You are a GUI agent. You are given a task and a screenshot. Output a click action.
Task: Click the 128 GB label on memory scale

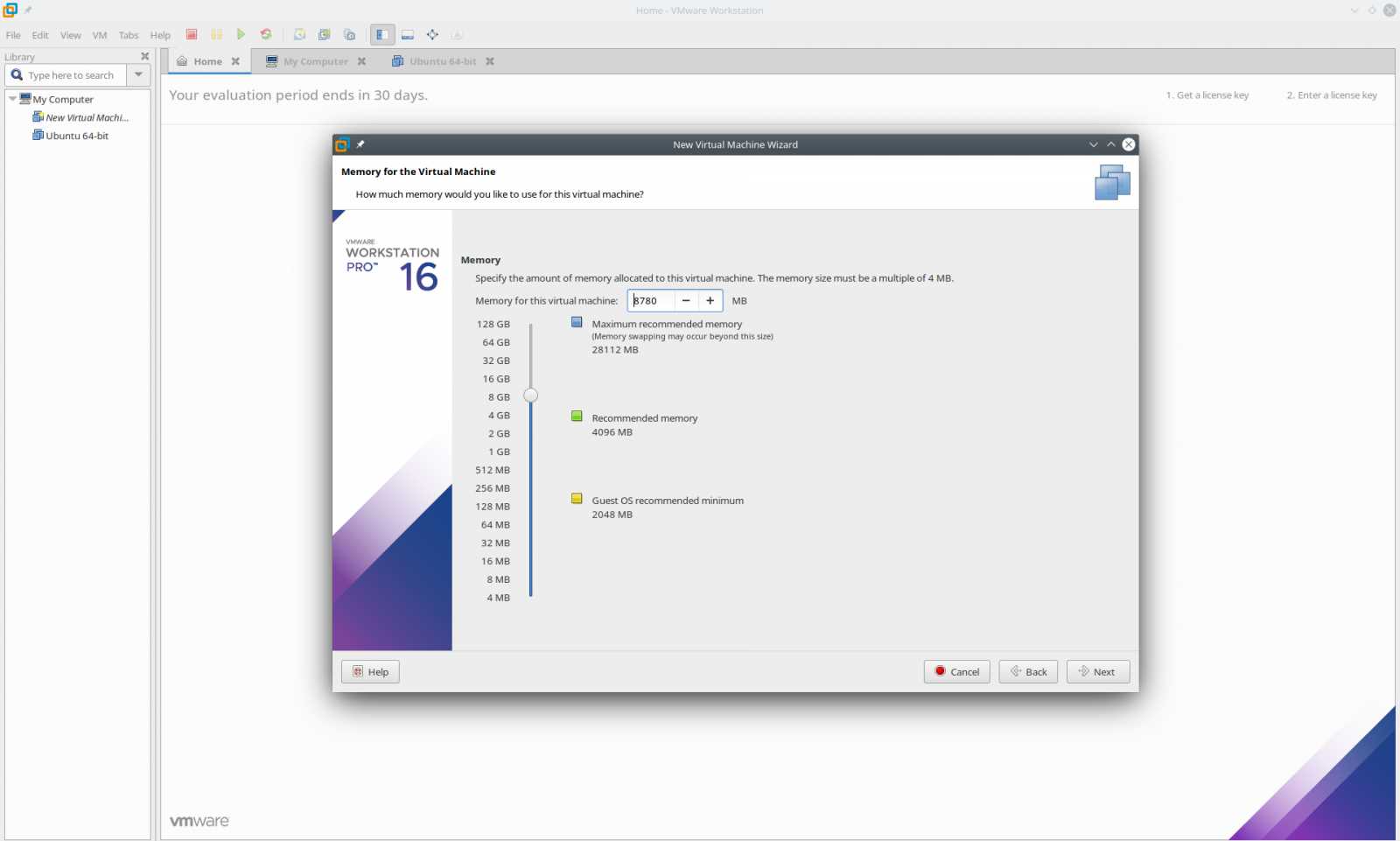click(x=493, y=324)
